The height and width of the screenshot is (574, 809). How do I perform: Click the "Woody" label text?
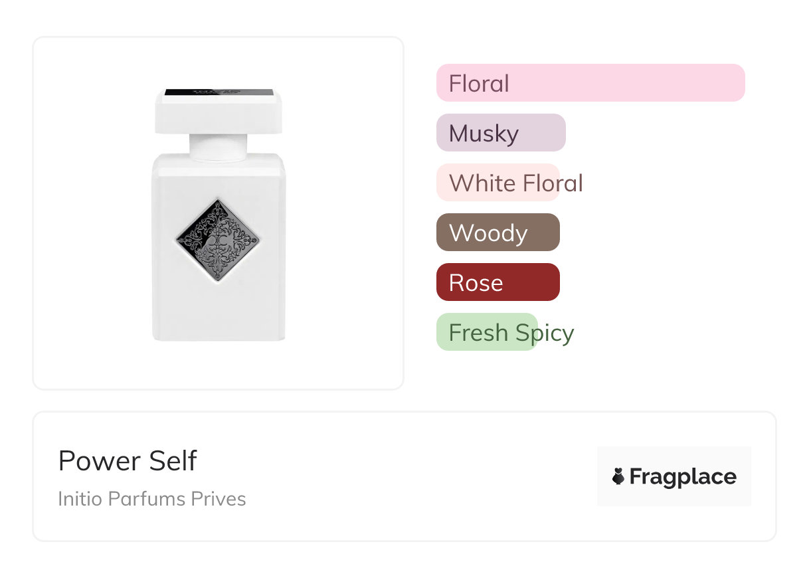pyautogui.click(x=488, y=233)
